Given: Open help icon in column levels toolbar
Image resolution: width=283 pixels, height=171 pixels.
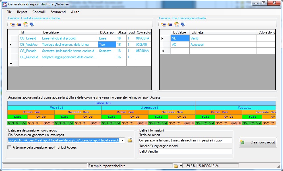Looking at the screenshot, I should (x=32, y=24).
